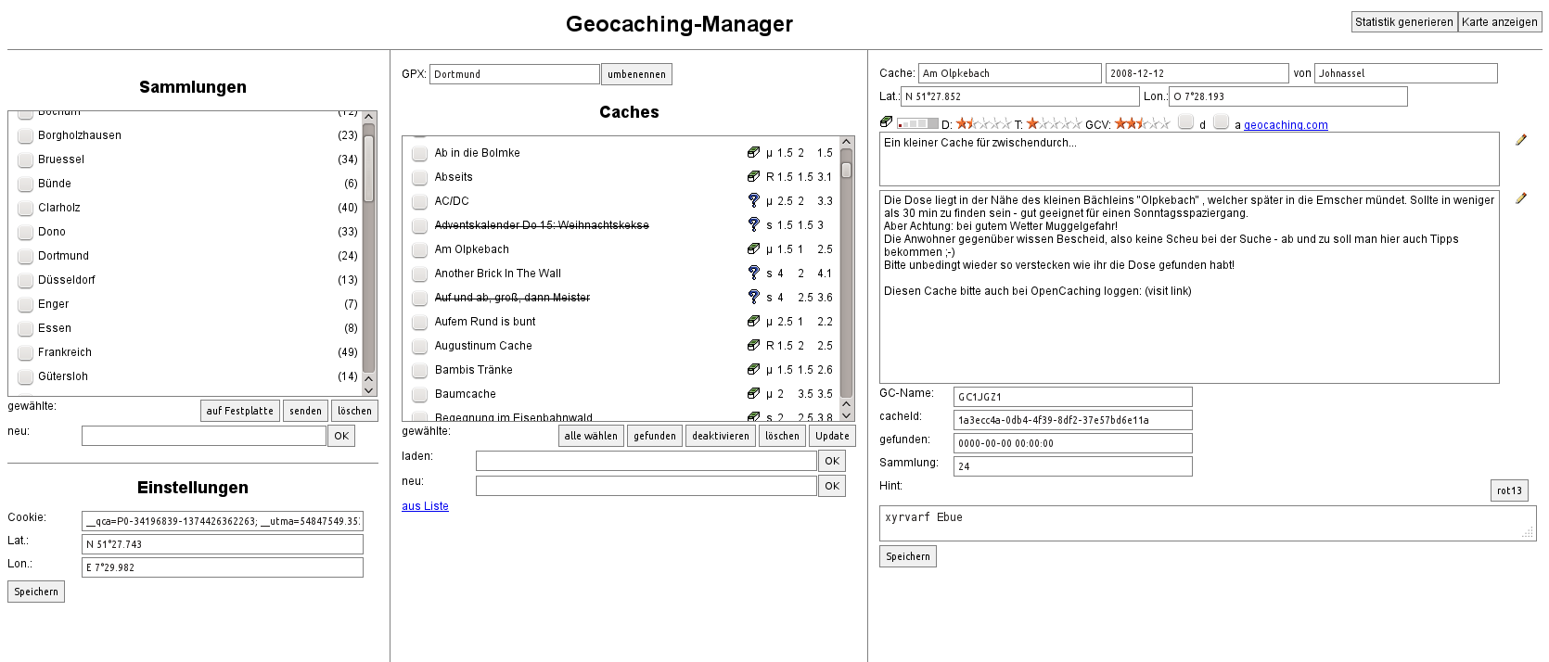Click the Caches list scrollbar thumb
Screen dimensions: 1549x662
[846, 170]
